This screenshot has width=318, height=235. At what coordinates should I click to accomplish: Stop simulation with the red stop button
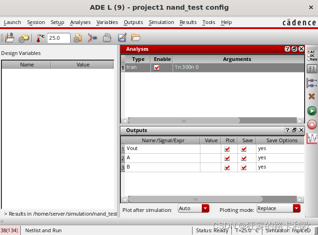pyautogui.click(x=312, y=124)
